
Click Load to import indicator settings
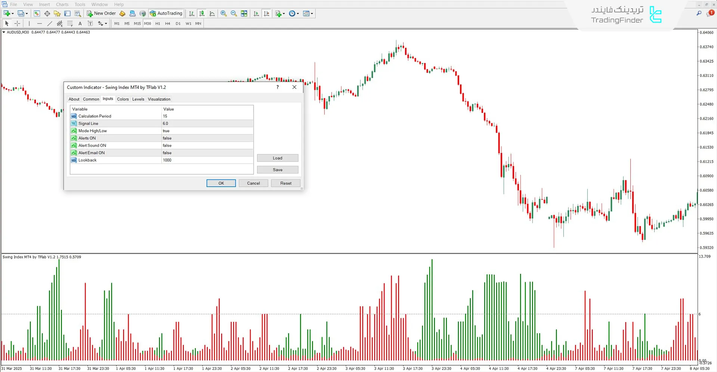[277, 158]
